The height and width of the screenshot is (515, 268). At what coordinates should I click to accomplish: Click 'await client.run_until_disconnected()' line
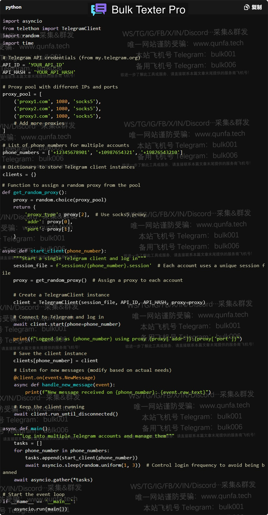pyautogui.click(x=66, y=414)
